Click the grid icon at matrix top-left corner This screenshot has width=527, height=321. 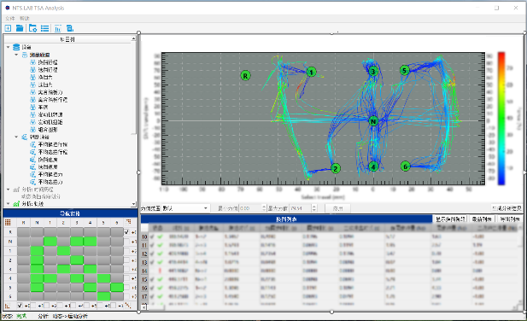pyautogui.click(x=8, y=222)
